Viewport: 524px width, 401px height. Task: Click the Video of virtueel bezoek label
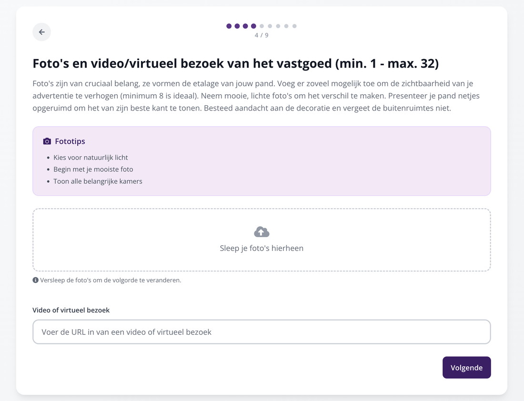coord(71,310)
